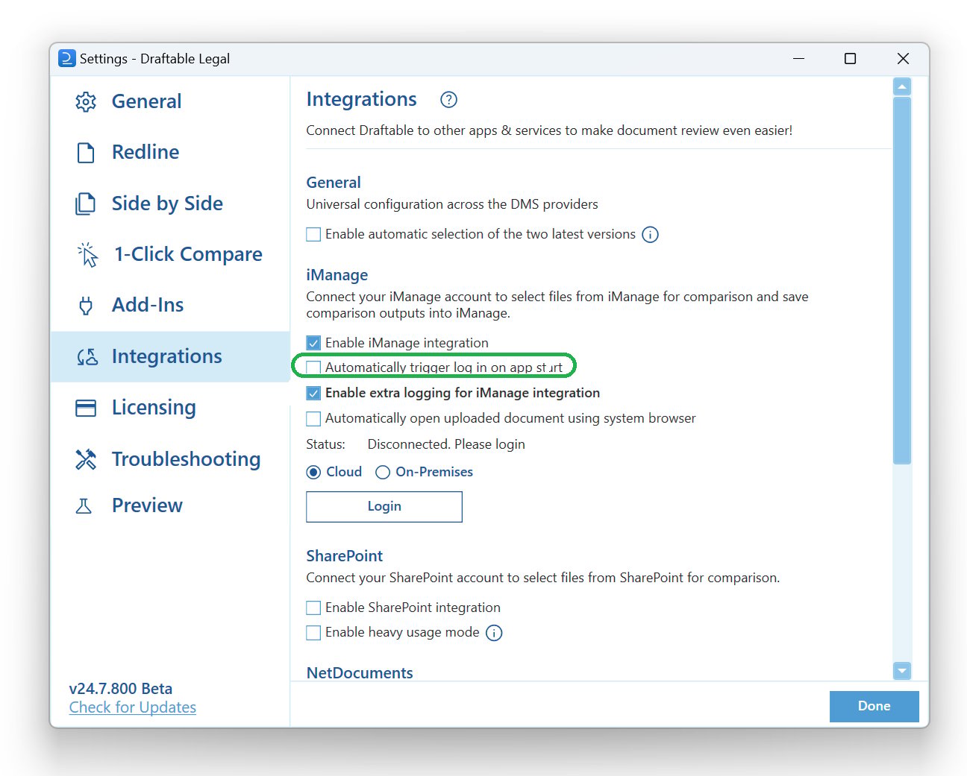Screen dimensions: 967x776
Task: Open the Troubleshooting tab
Action: point(169,459)
